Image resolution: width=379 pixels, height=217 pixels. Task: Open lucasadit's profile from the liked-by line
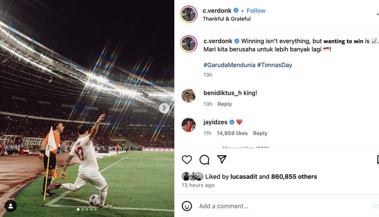coord(241,176)
